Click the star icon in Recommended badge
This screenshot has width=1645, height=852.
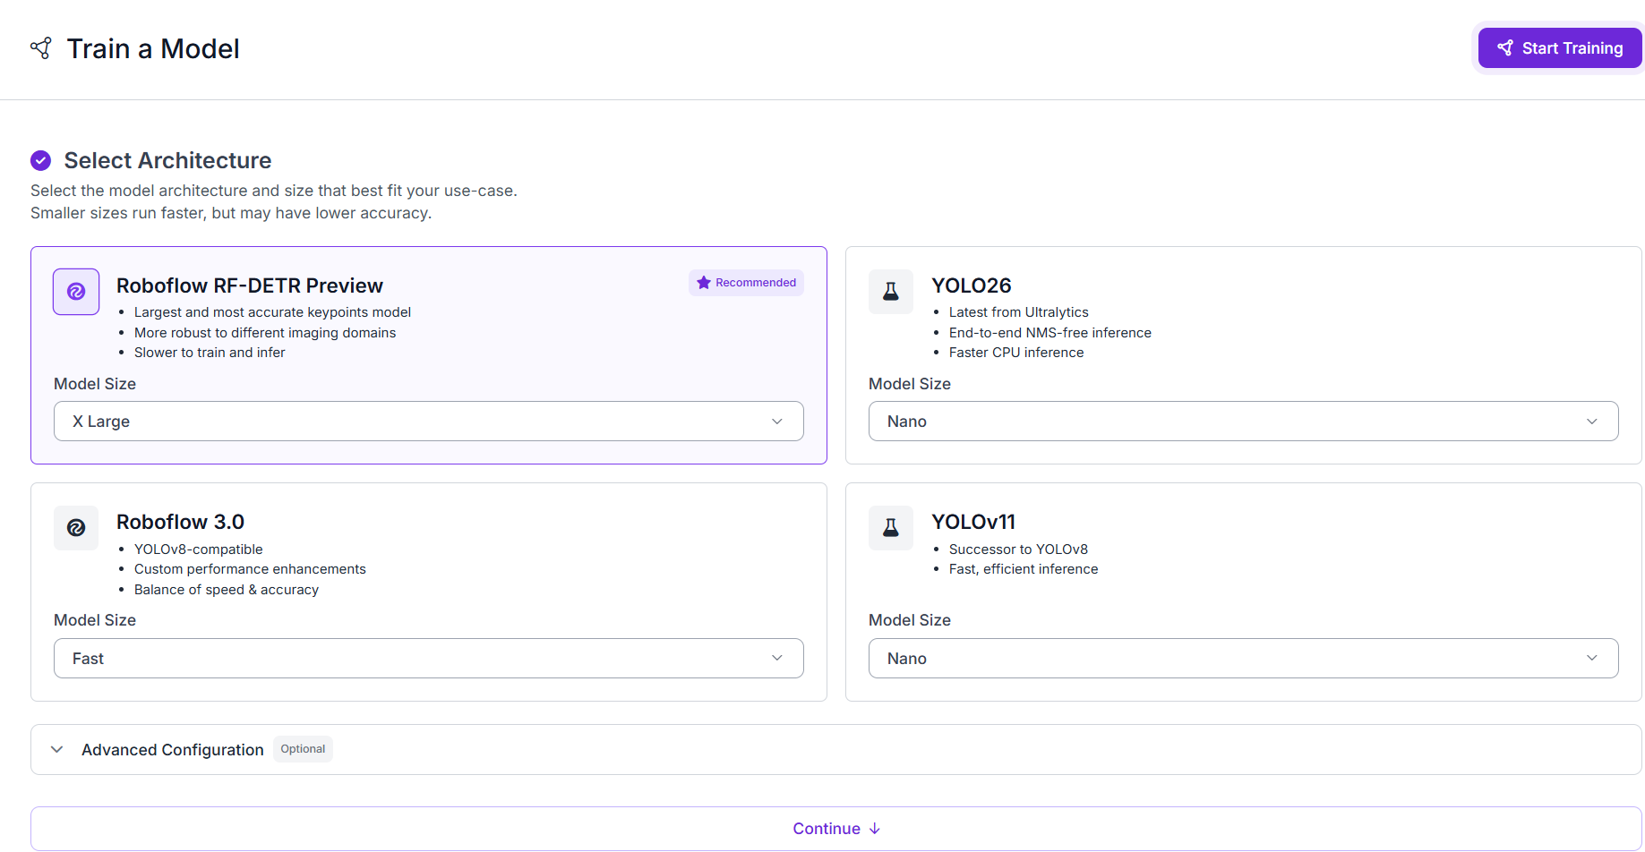pyautogui.click(x=704, y=283)
